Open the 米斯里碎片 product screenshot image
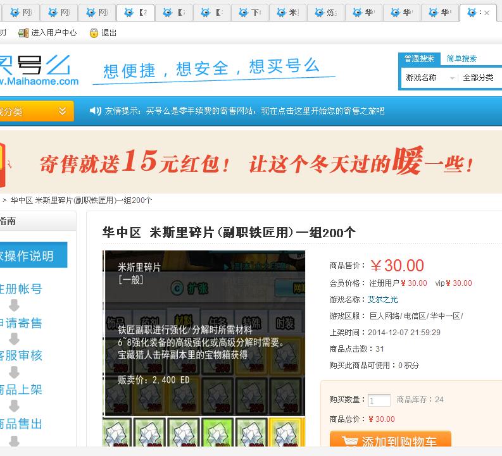Image resolution: width=502 pixels, height=456 pixels. click(204, 348)
